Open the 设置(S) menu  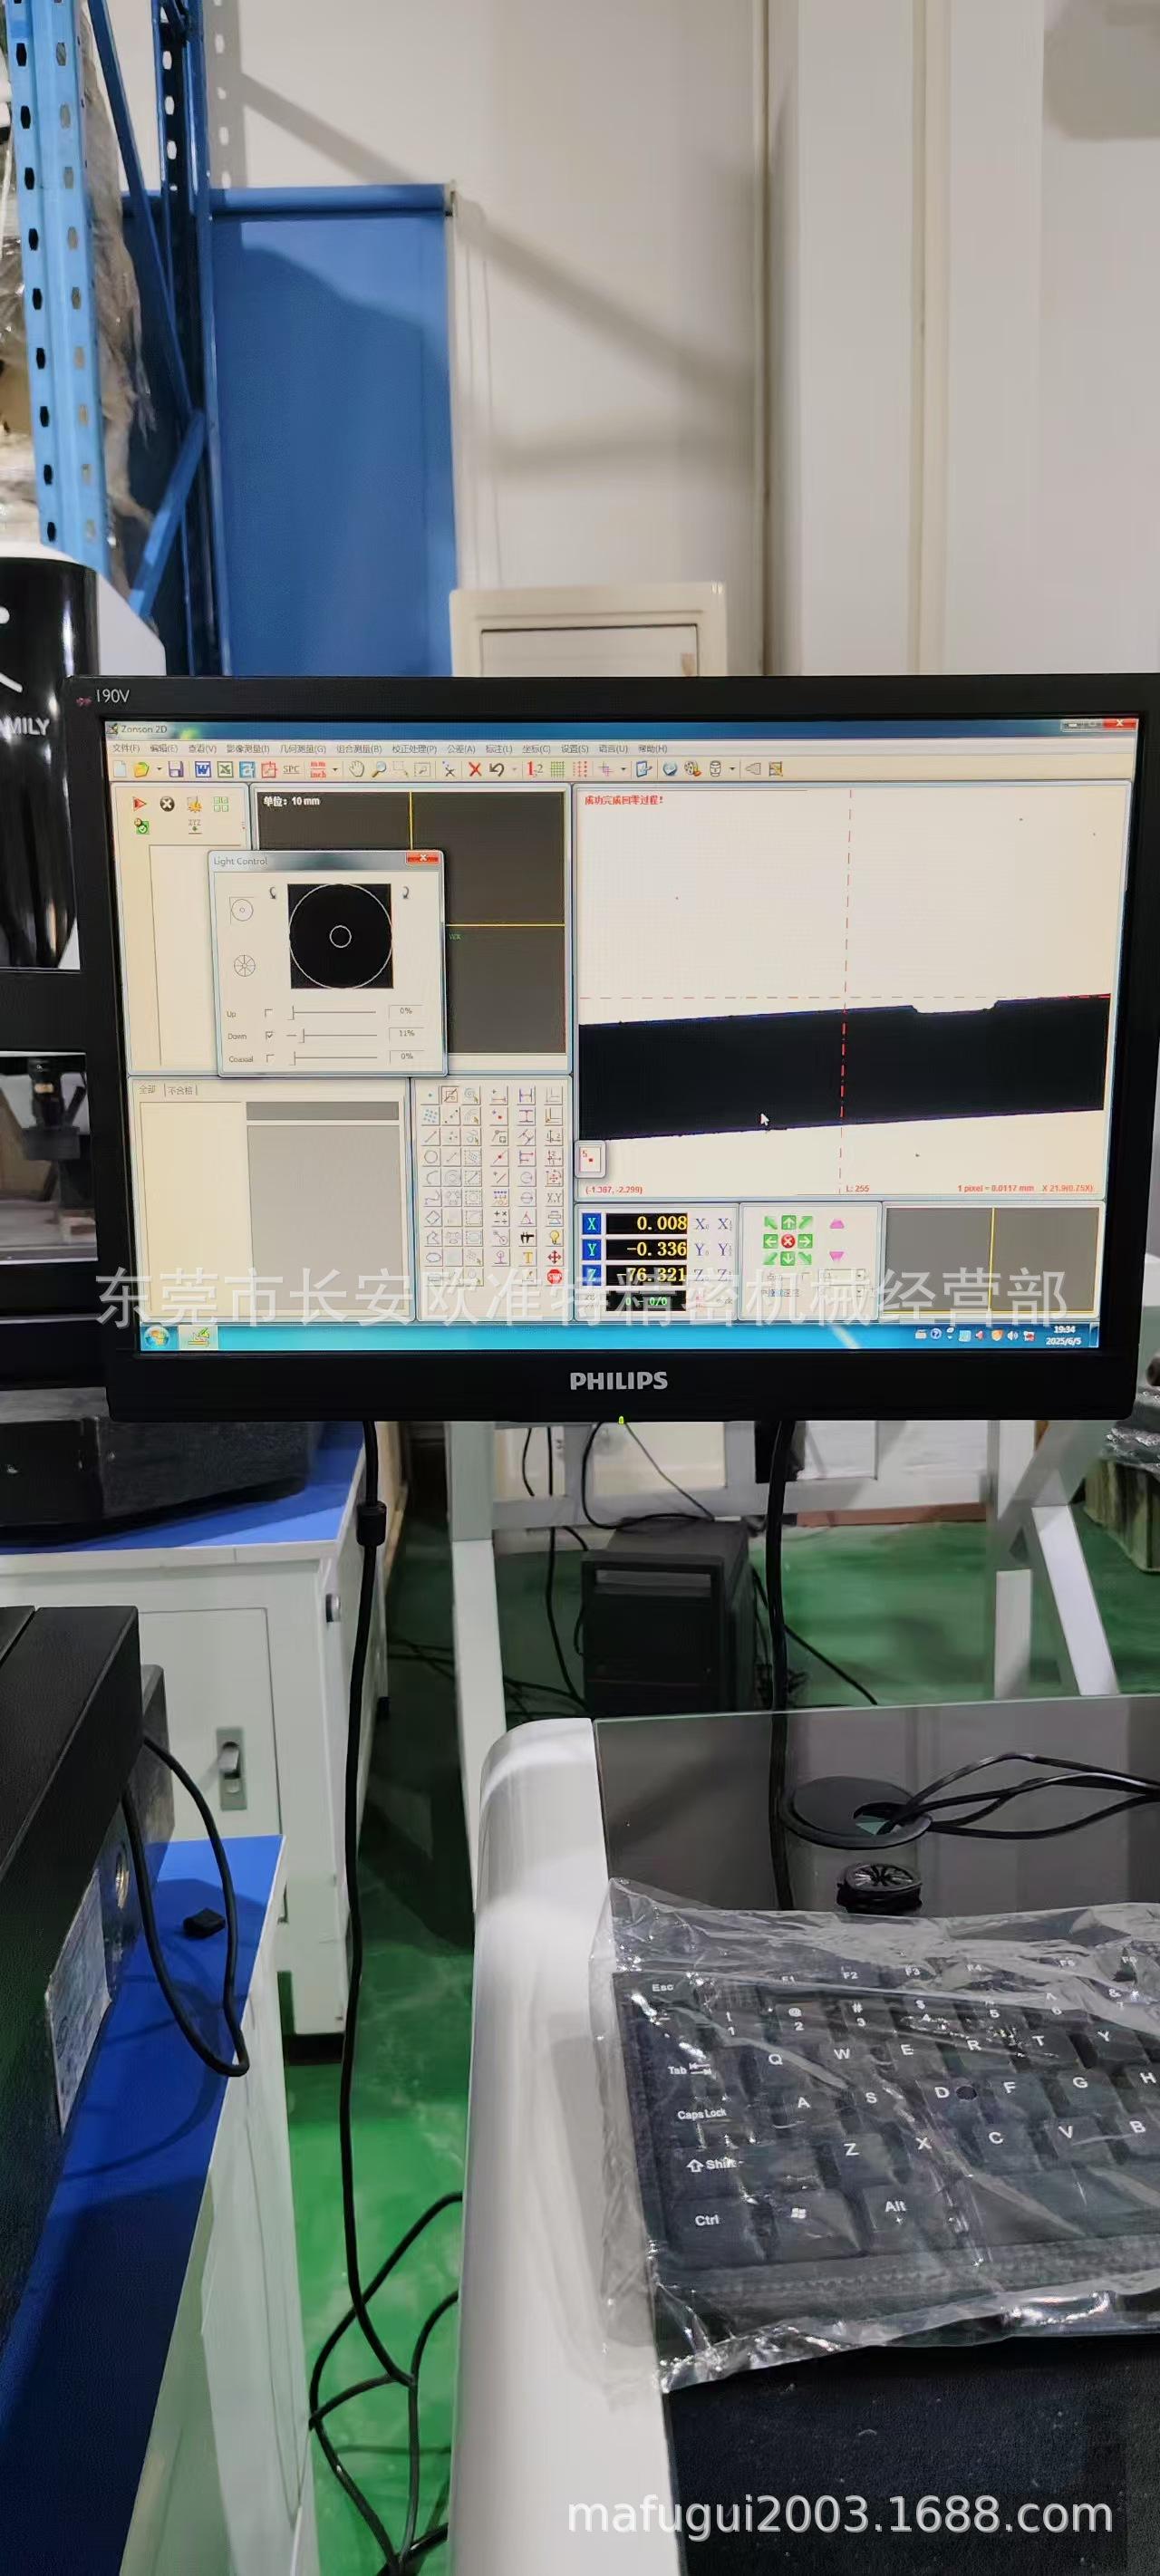pos(574,748)
